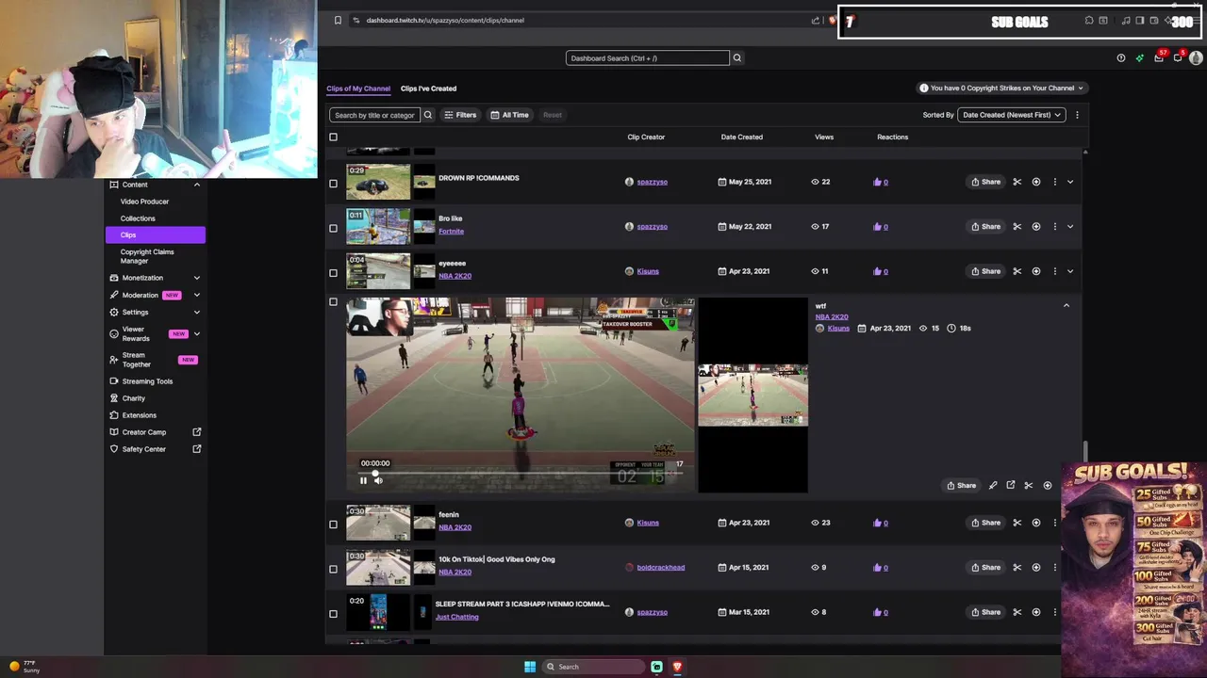
Task: Click the All Time date filter
Action: (x=510, y=115)
